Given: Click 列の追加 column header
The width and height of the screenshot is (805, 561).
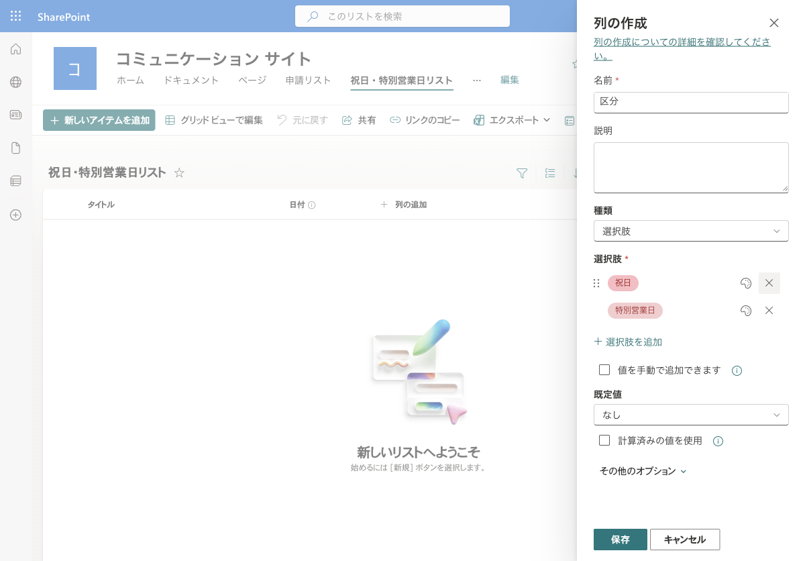Looking at the screenshot, I should (404, 205).
